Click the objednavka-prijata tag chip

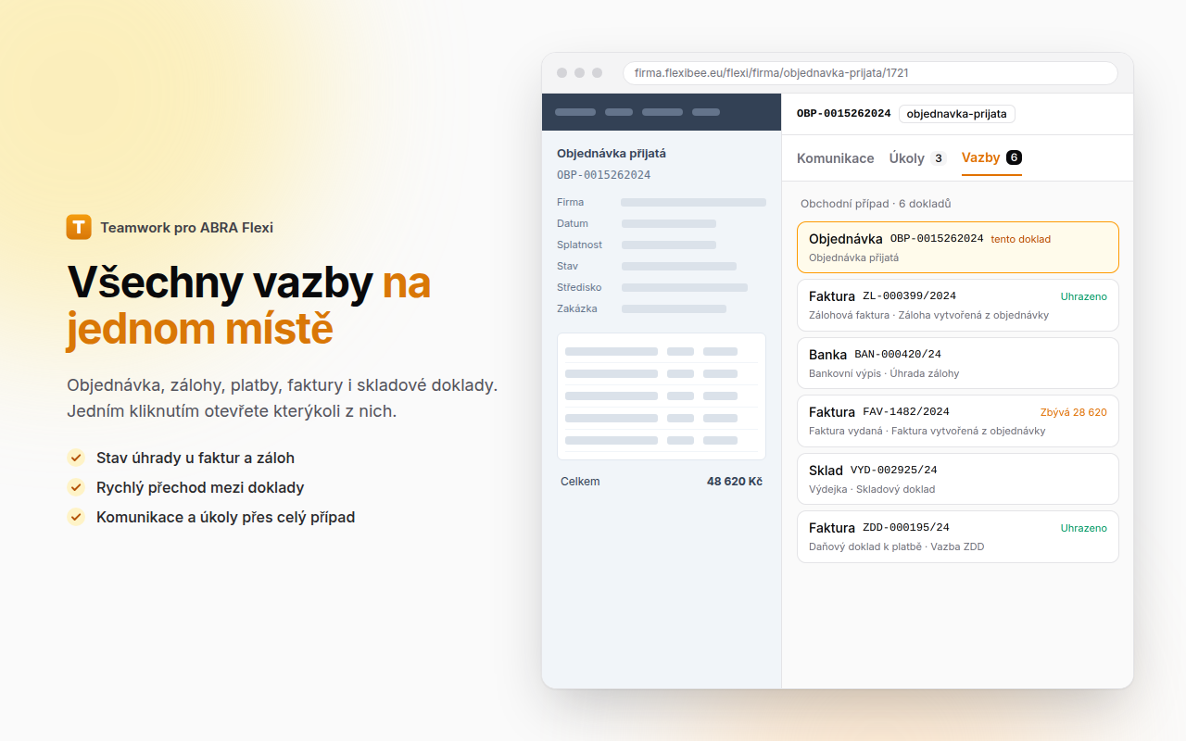pos(957,114)
